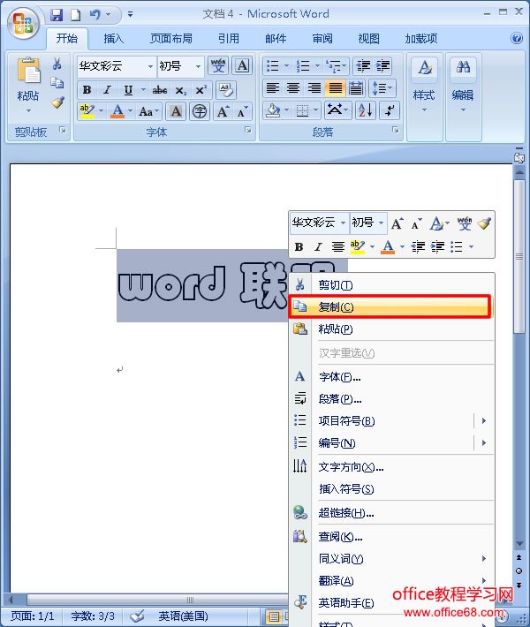Click the vertical scrollbar thumb
The height and width of the screenshot is (627, 530).
coord(519,256)
